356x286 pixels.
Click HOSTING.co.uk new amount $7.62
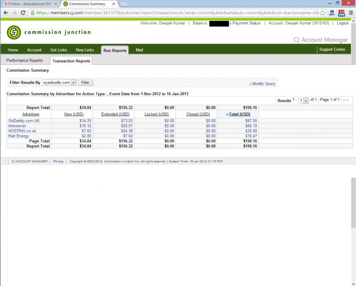click(x=86, y=131)
